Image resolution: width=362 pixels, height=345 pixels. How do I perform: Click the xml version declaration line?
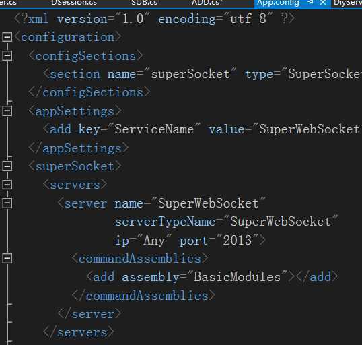(x=155, y=18)
